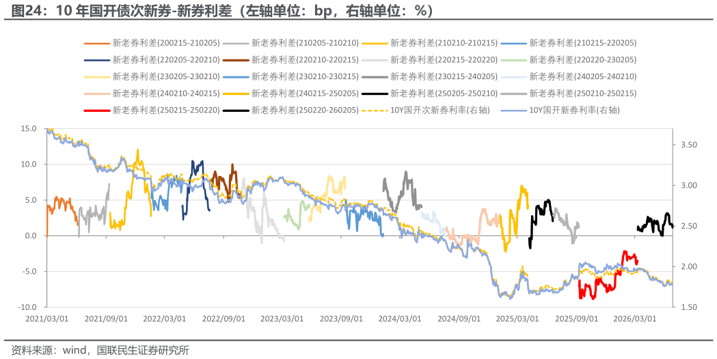
Task: Select legend label 新老券利差(220215-220220)
Action: pyautogui.click(x=444, y=60)
